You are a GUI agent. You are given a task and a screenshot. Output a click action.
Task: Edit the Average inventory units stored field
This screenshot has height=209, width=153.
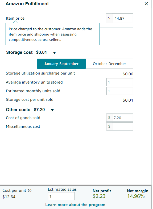(x=120, y=82)
